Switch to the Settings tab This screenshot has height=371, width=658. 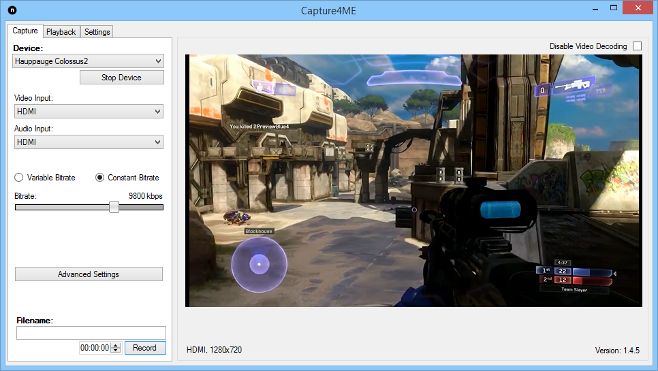(x=97, y=32)
